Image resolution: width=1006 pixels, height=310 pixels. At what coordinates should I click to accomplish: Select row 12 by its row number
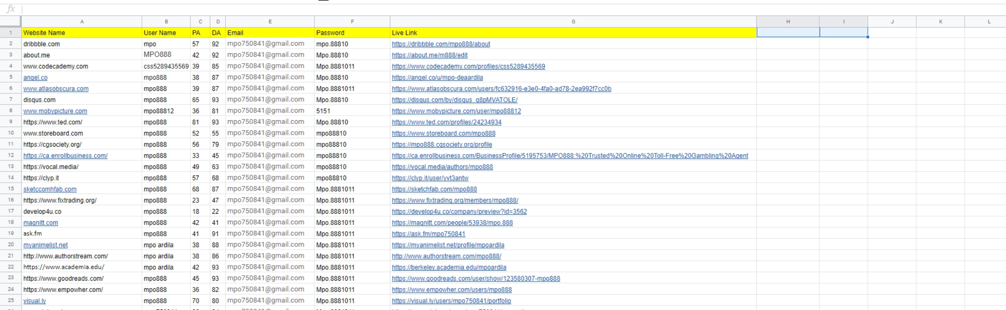point(11,155)
